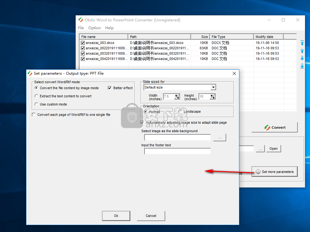Sort by Size column header
310x232 pixels.
pyautogui.click(x=200, y=37)
